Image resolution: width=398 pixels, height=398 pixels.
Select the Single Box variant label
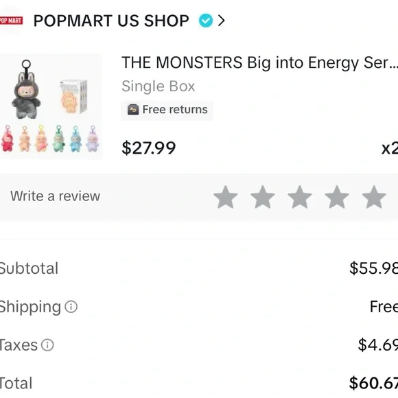[x=158, y=86]
